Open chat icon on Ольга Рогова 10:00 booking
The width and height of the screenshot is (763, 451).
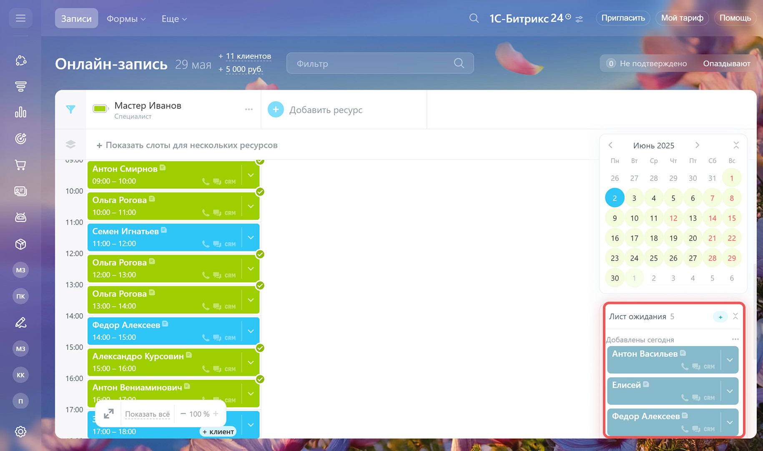217,213
